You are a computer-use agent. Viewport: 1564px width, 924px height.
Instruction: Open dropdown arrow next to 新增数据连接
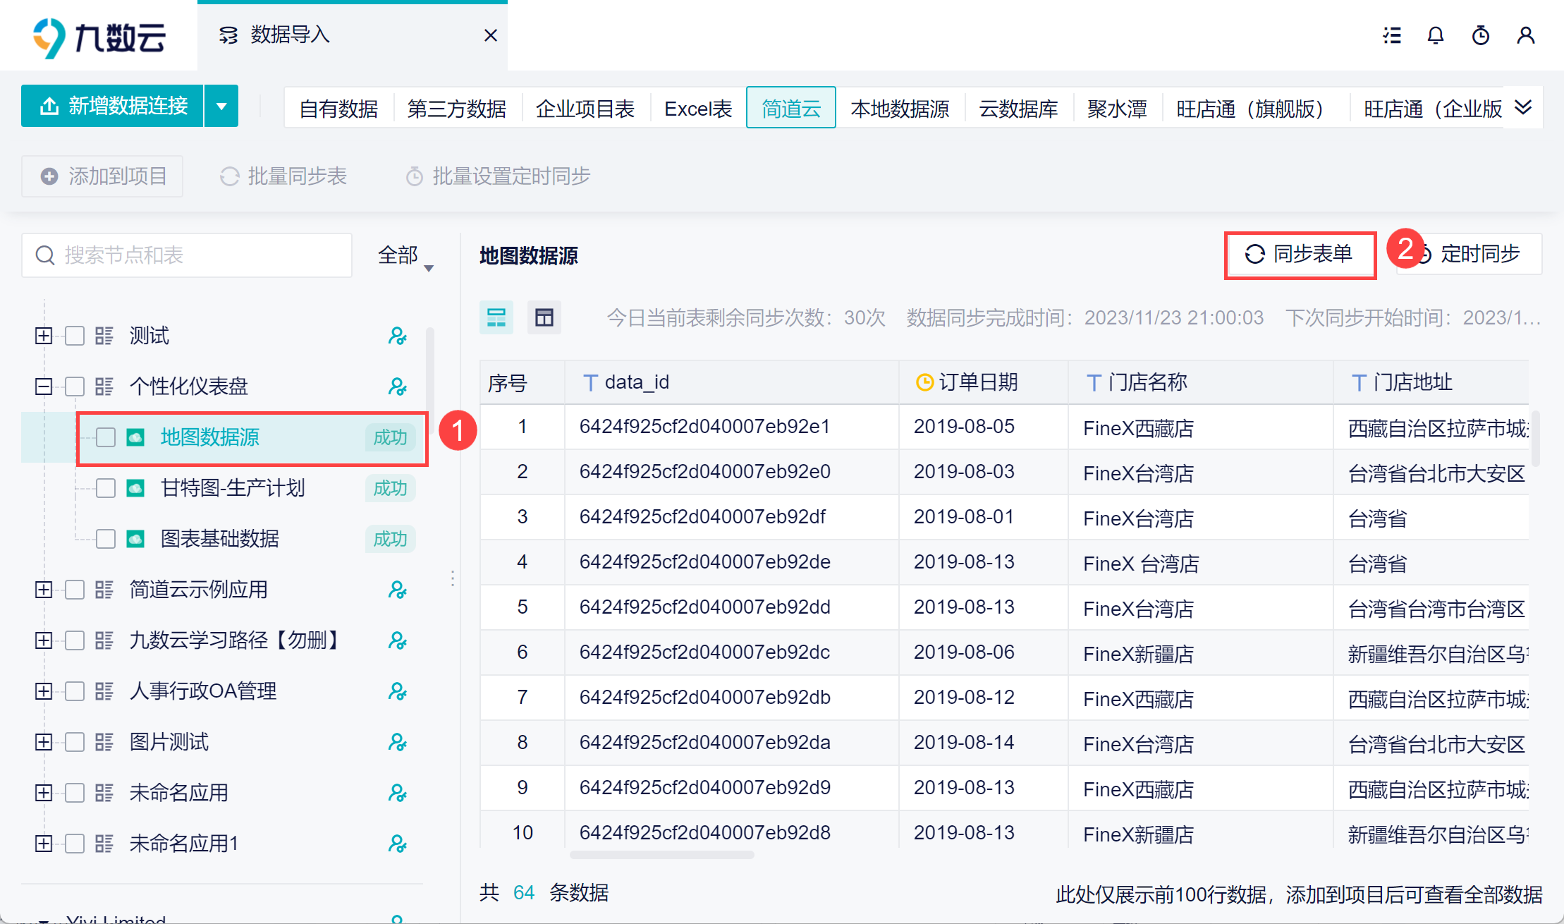click(x=221, y=107)
